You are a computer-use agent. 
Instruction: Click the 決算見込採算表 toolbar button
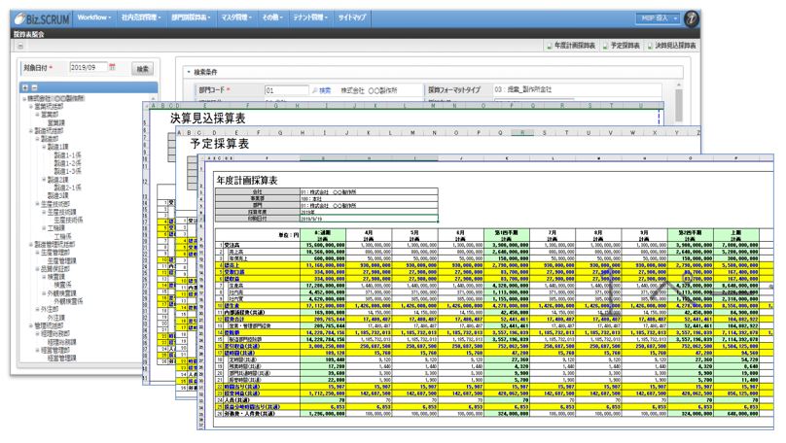[672, 46]
